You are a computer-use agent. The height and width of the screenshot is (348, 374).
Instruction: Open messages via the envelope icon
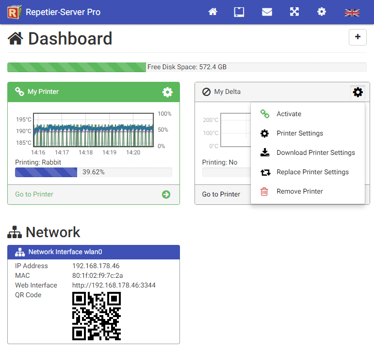coord(267,12)
